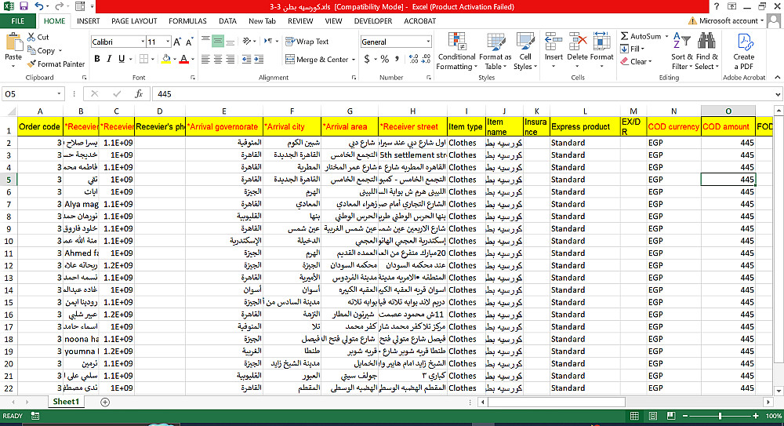Select the Sheet1 worksheet tab
This screenshot has width=784, height=426.
click(66, 402)
